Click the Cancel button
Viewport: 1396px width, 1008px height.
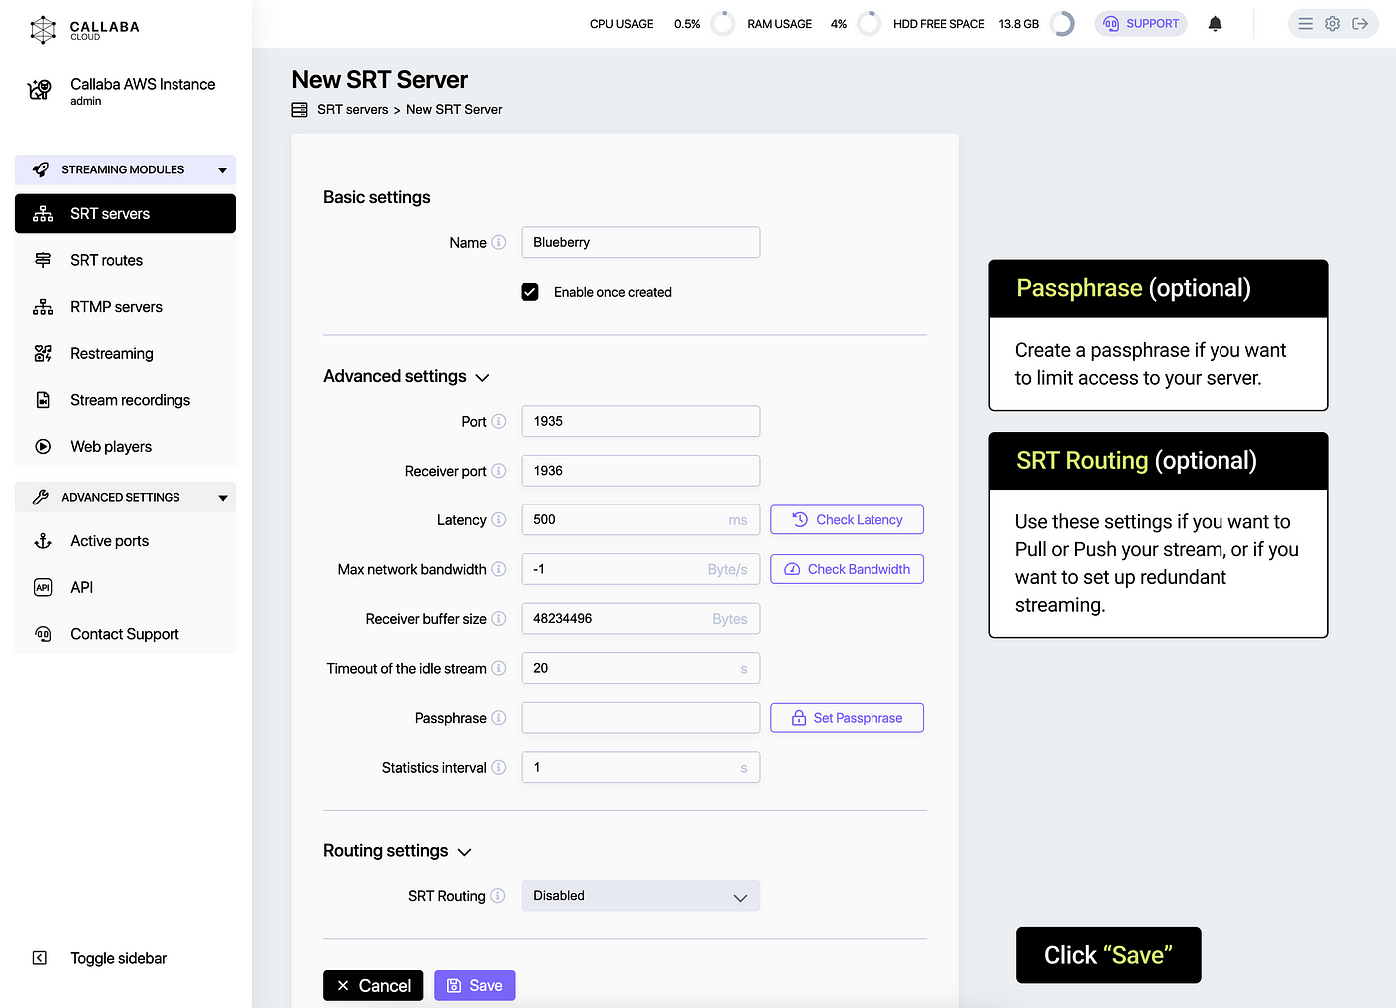[373, 985]
